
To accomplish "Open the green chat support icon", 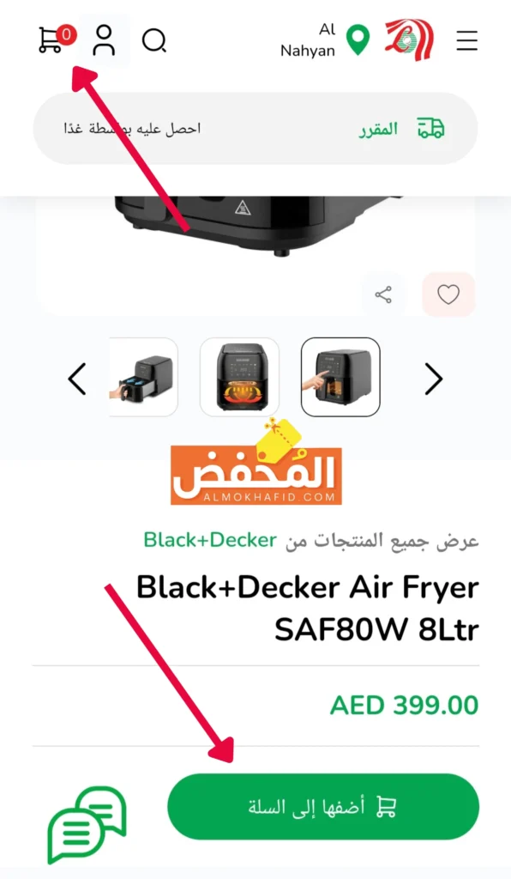I will 87,824.
